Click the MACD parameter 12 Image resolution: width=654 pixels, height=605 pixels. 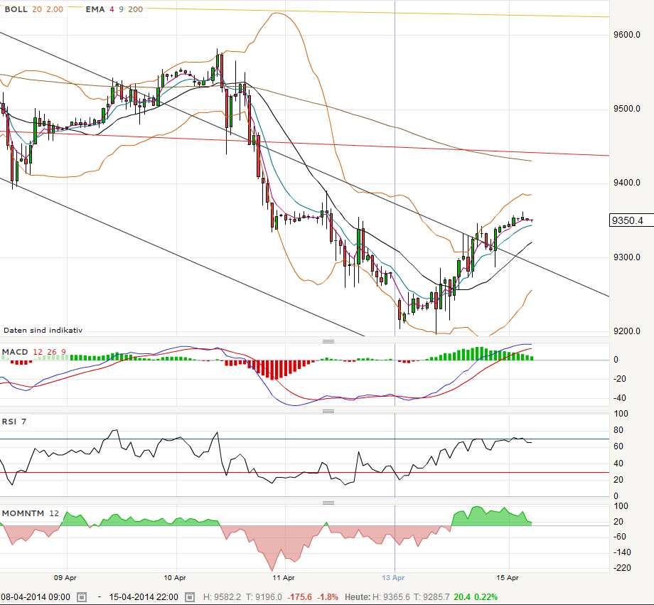pyautogui.click(x=38, y=352)
